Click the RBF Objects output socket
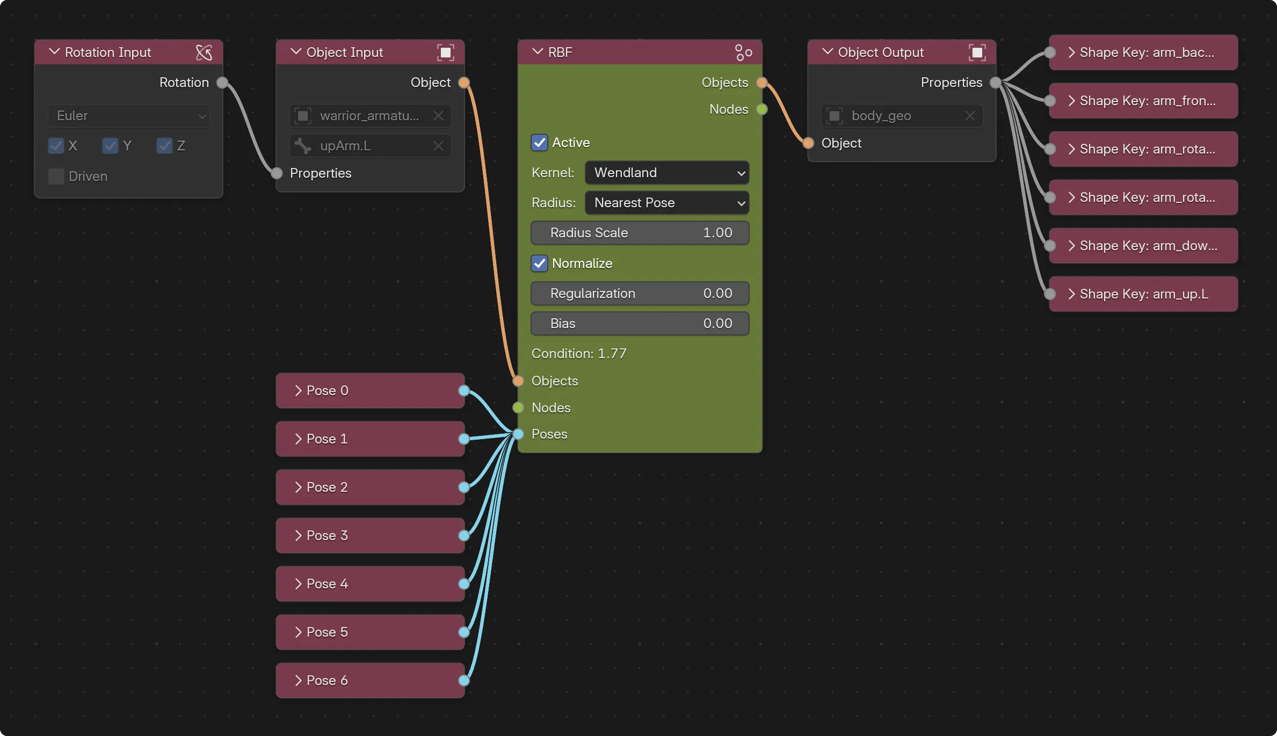Viewport: 1277px width, 736px height. (x=762, y=82)
